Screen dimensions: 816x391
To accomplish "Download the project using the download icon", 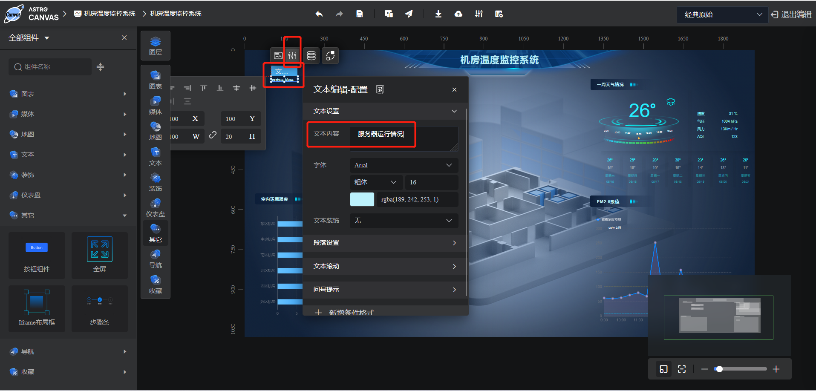I will (x=438, y=14).
